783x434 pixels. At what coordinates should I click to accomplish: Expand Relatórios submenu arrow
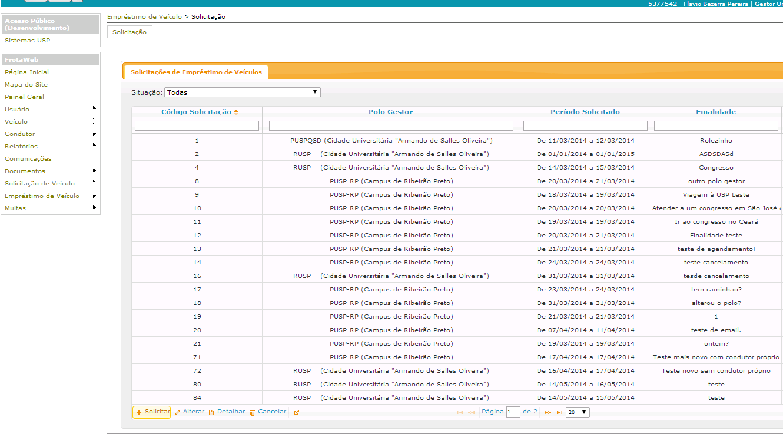coord(94,146)
